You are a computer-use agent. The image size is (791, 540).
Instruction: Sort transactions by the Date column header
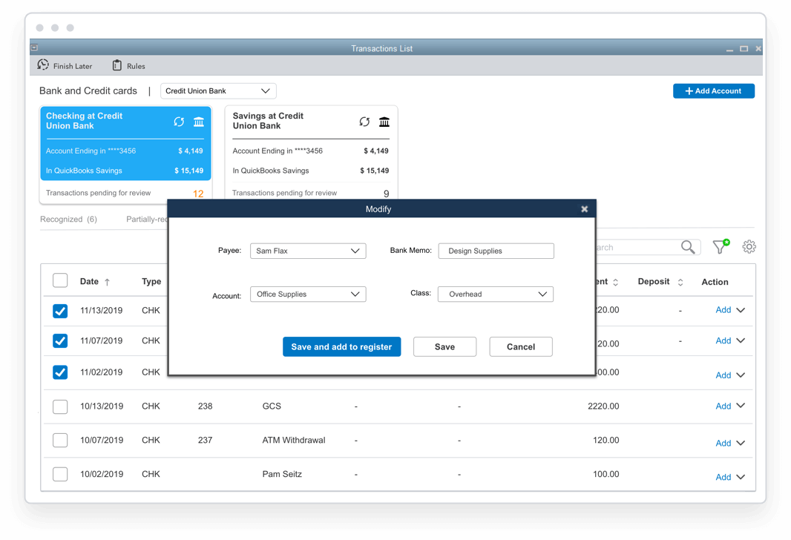point(90,282)
